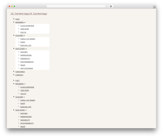Viewport: 163px width, 138px height.
Task: Open Jim's Musings in the white submenu
Action: pos(27,69)
